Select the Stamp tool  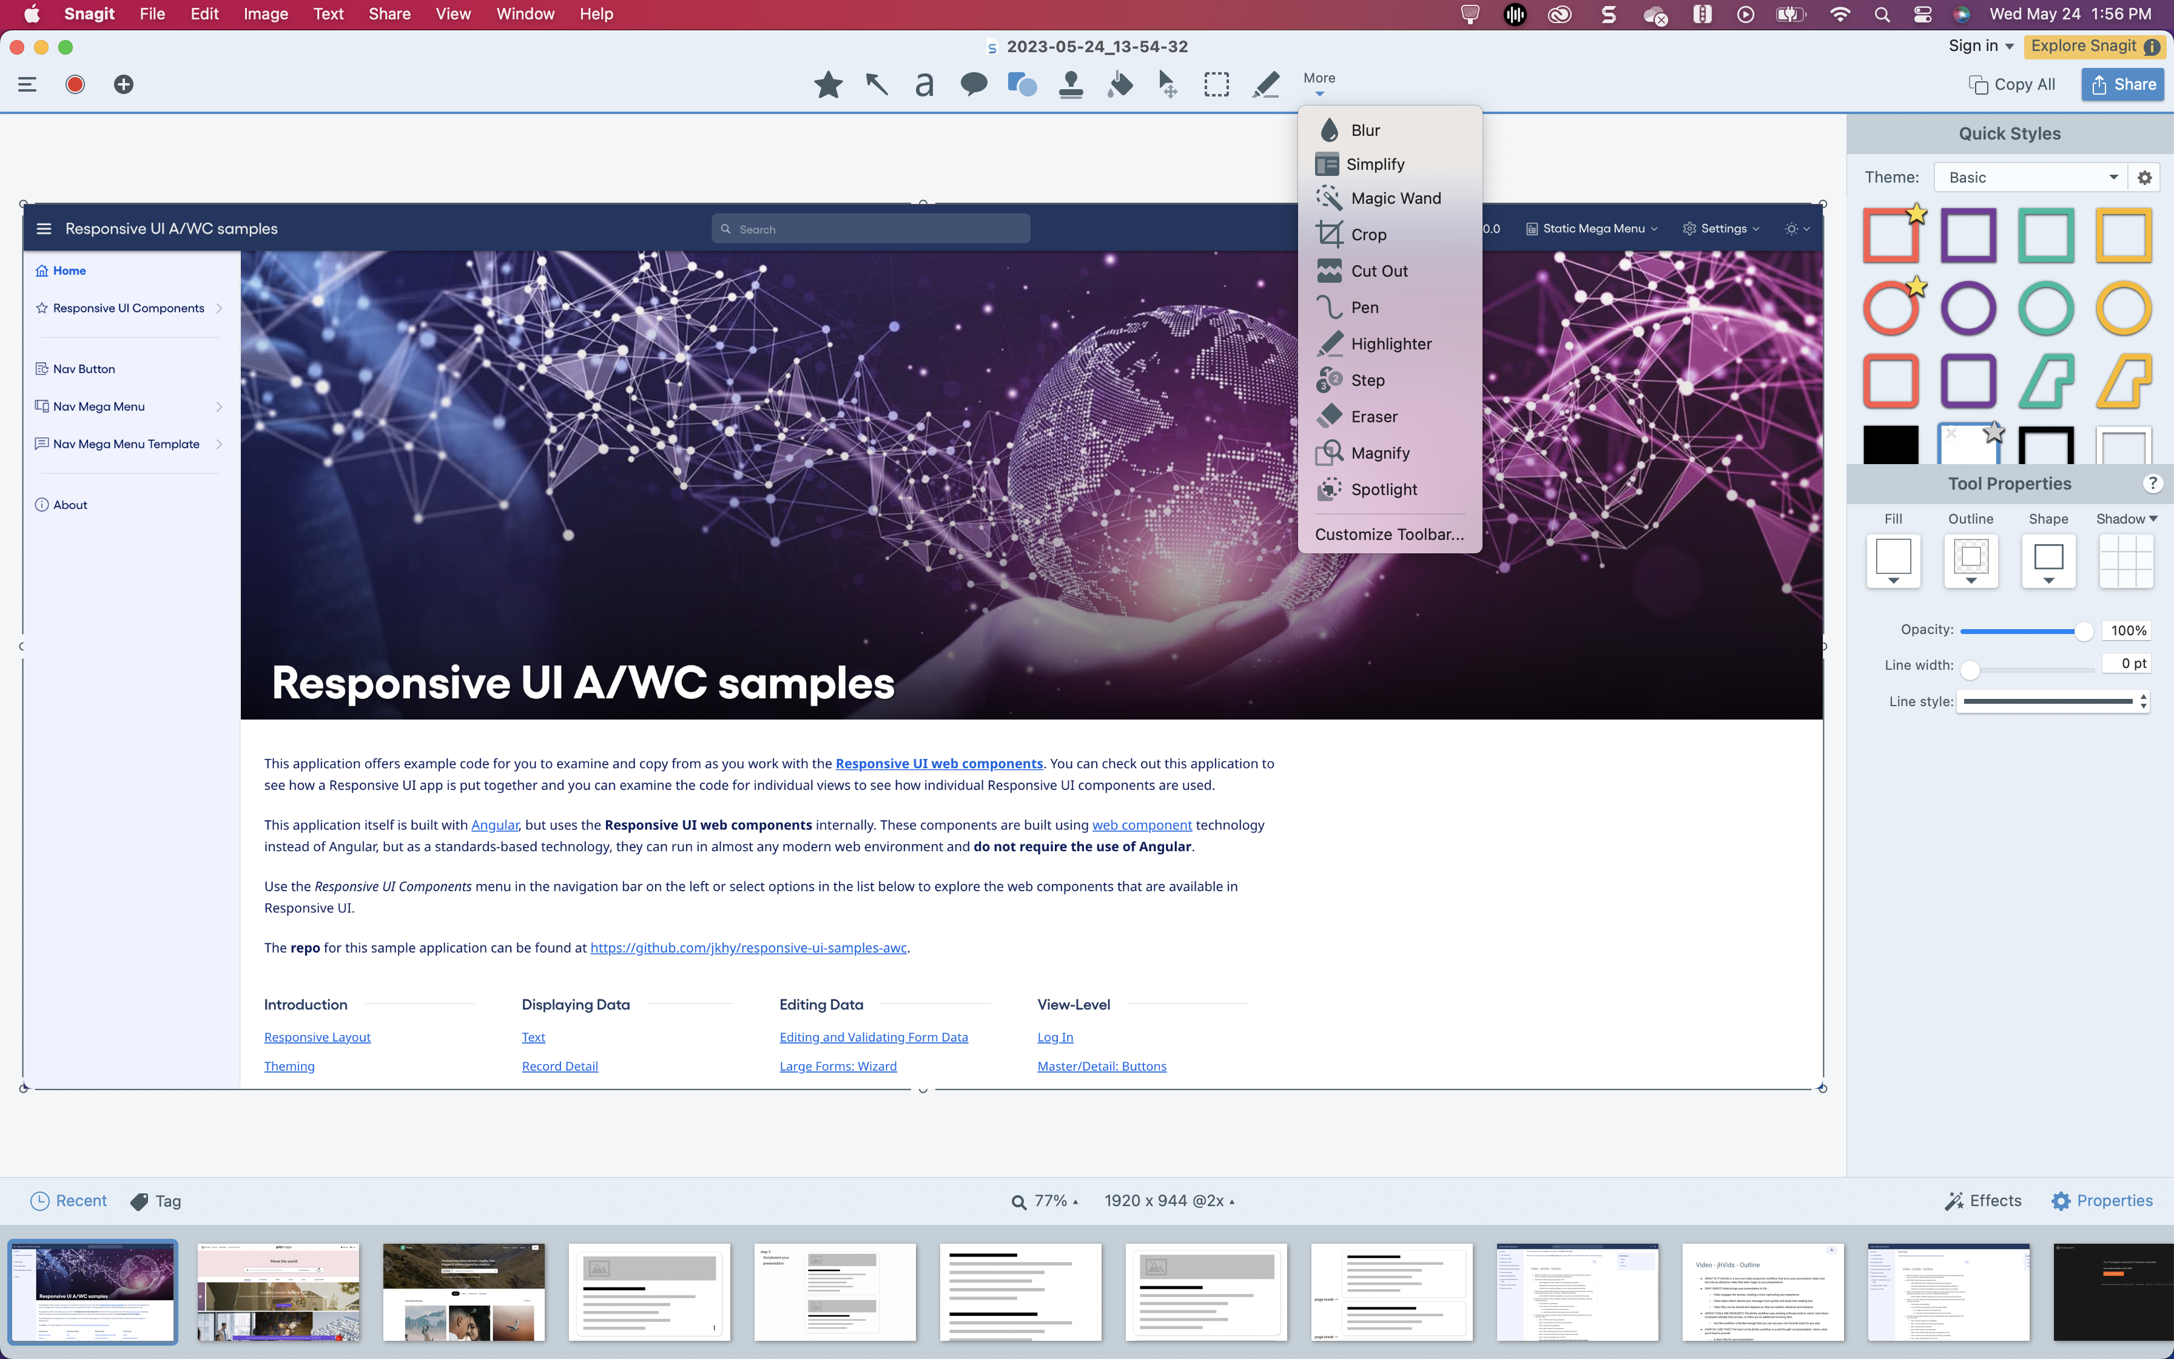click(x=1070, y=84)
